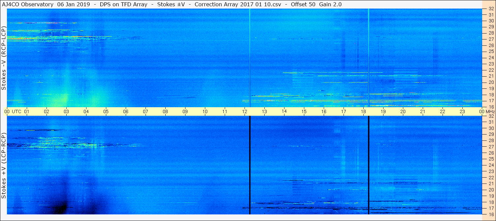Click the 07 hour time axis label
This screenshot has width=496, height=221.
(146, 111)
